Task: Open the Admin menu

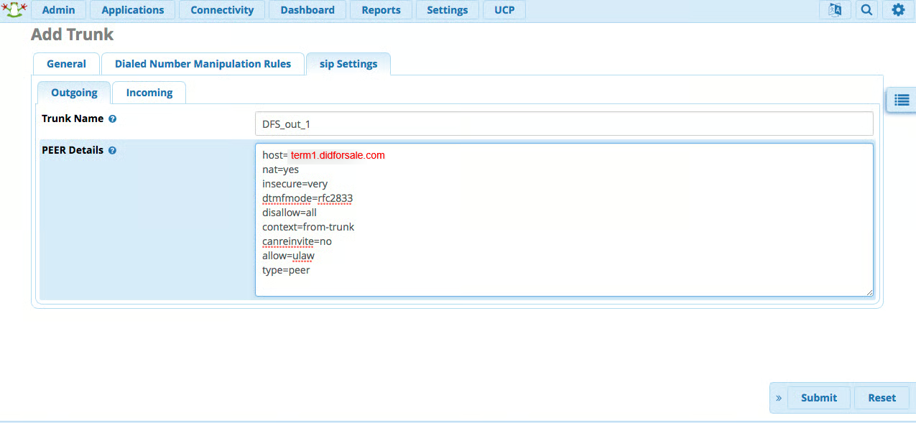Action: [x=59, y=10]
